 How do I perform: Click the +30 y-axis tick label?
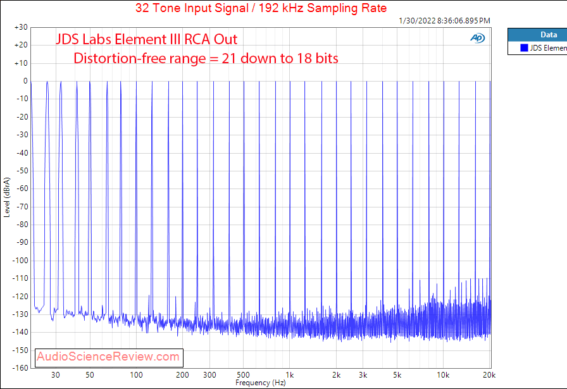21,27
